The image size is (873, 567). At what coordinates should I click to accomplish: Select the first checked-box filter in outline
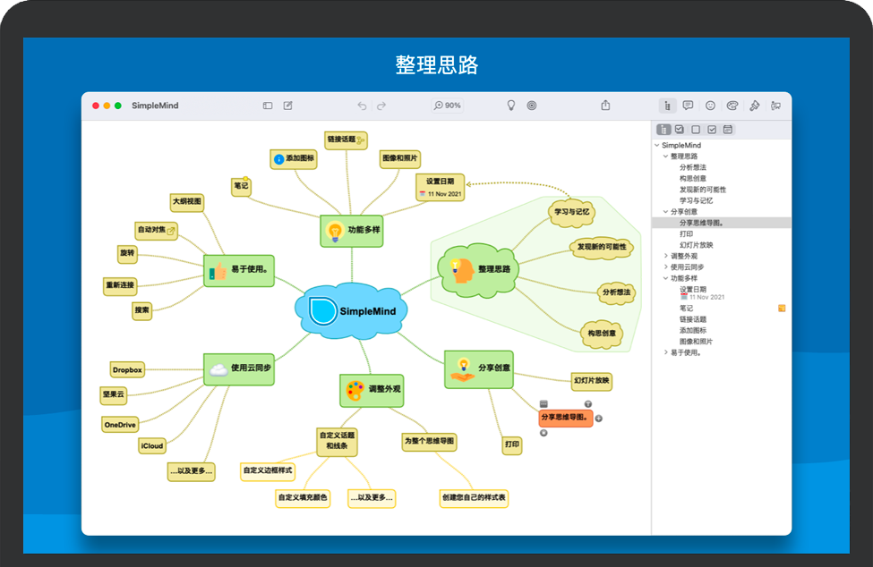point(680,130)
